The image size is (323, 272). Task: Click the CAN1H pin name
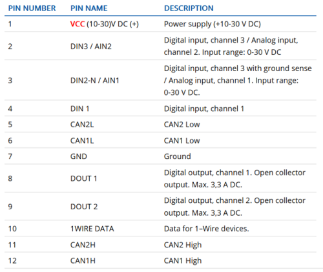(83, 261)
